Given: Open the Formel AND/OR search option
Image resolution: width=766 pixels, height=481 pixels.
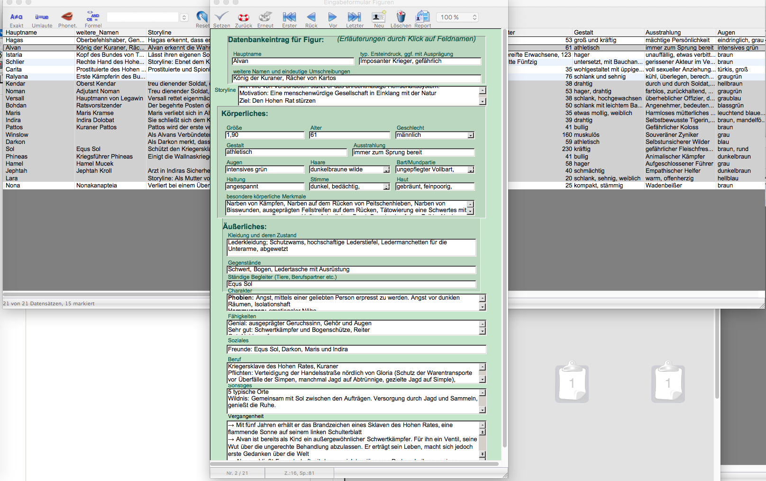Looking at the screenshot, I should [93, 19].
